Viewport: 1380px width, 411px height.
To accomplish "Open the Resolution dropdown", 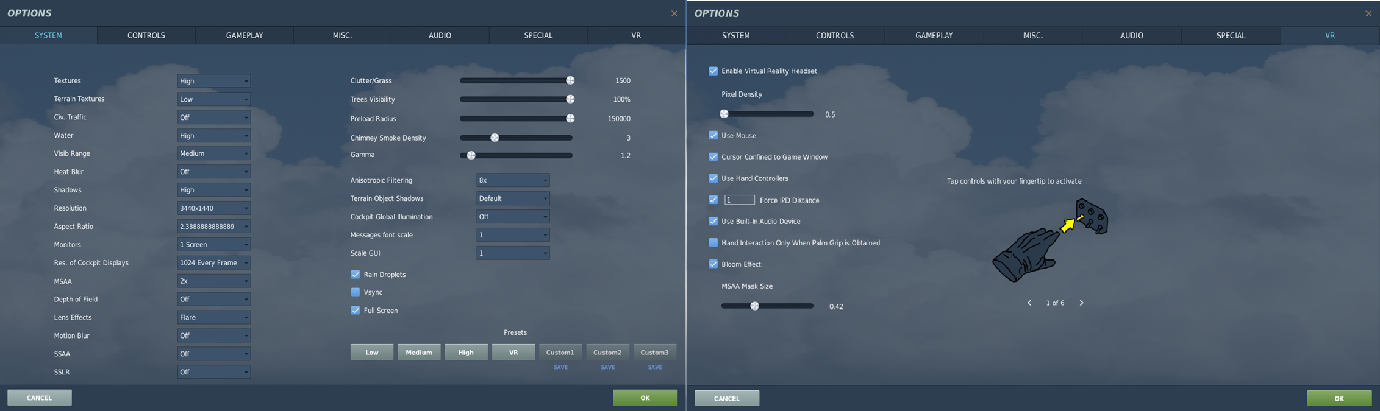I will (x=214, y=208).
